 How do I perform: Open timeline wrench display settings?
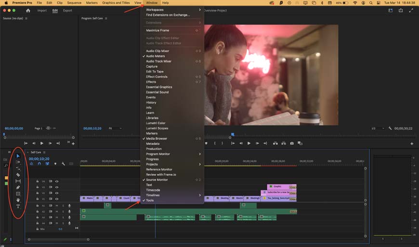[63, 164]
